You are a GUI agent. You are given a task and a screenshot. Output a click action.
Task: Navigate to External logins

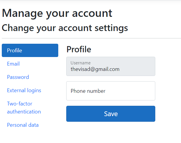point(24,90)
